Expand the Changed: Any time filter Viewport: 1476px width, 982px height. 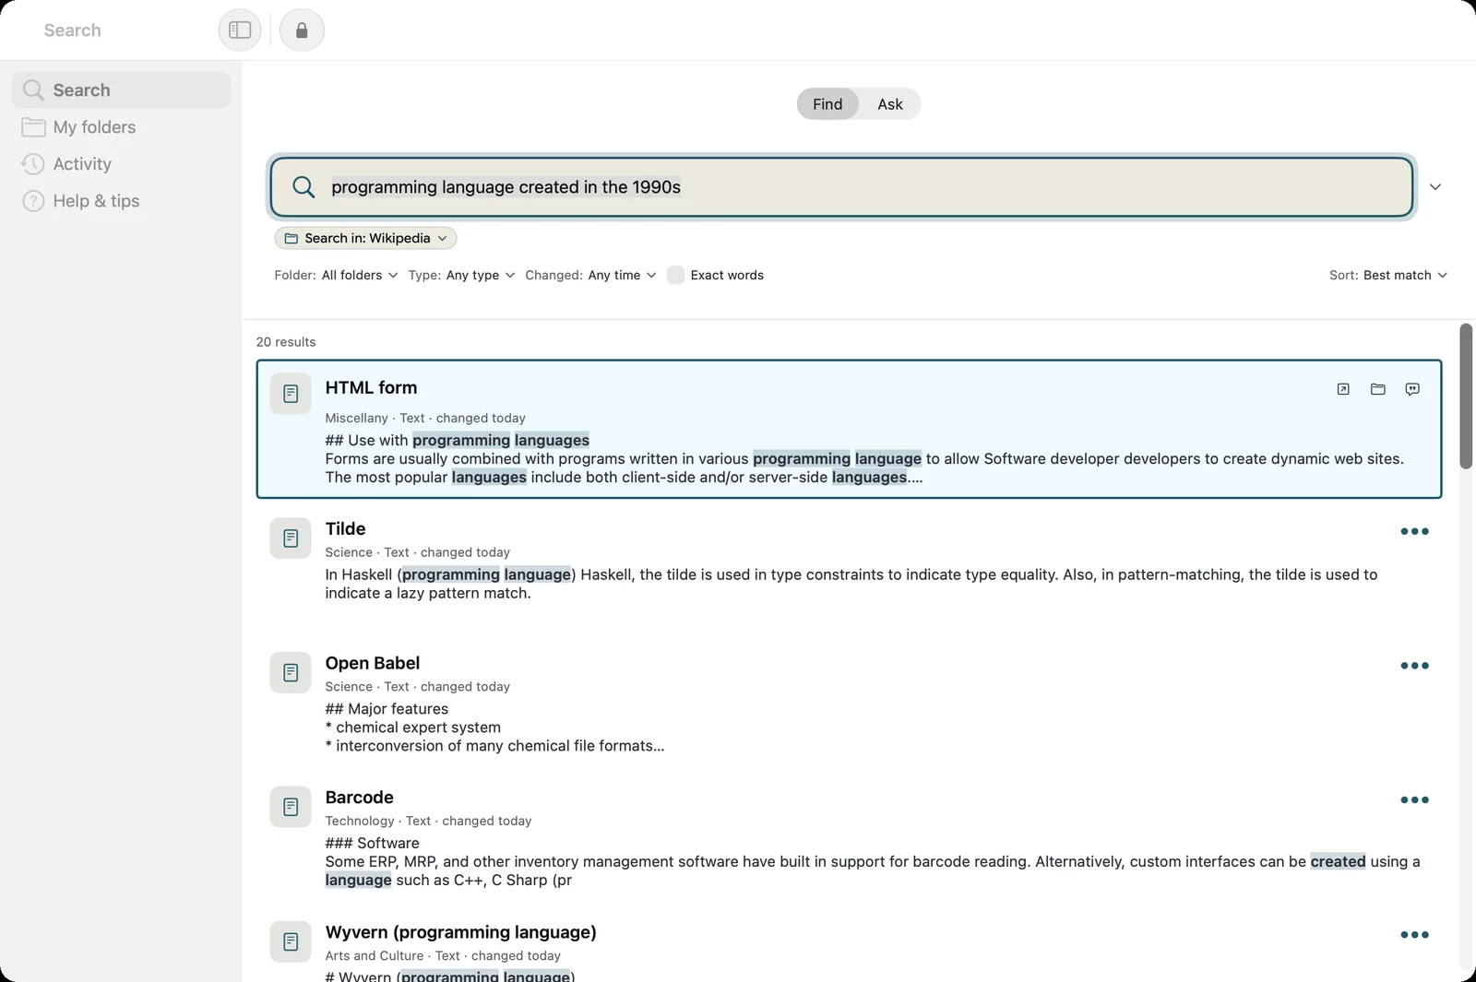(590, 275)
